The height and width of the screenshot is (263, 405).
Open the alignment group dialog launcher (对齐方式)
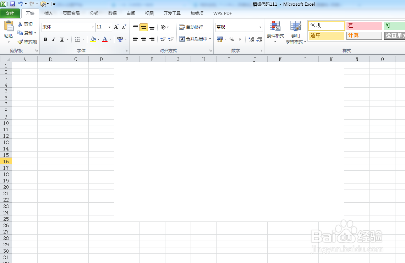click(210, 50)
